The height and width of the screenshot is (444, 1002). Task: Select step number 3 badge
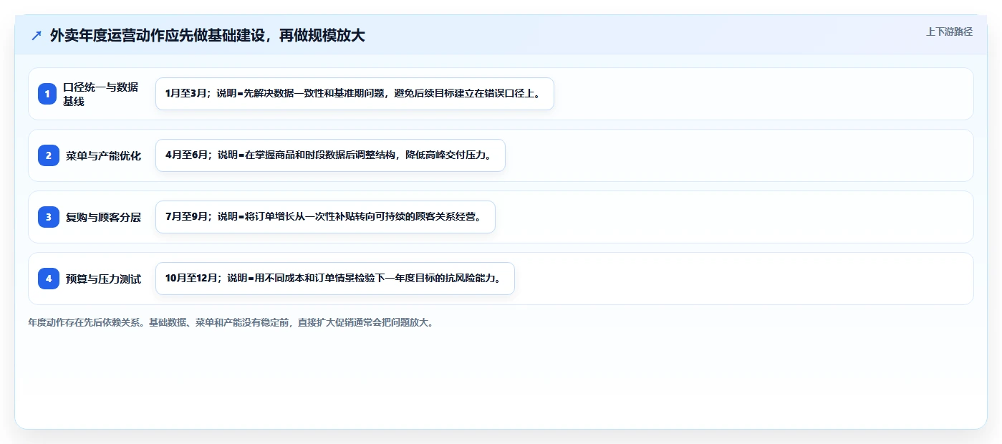[49, 217]
